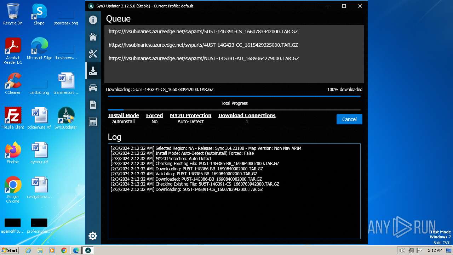Select againdifficu desktop file

tap(13, 225)
